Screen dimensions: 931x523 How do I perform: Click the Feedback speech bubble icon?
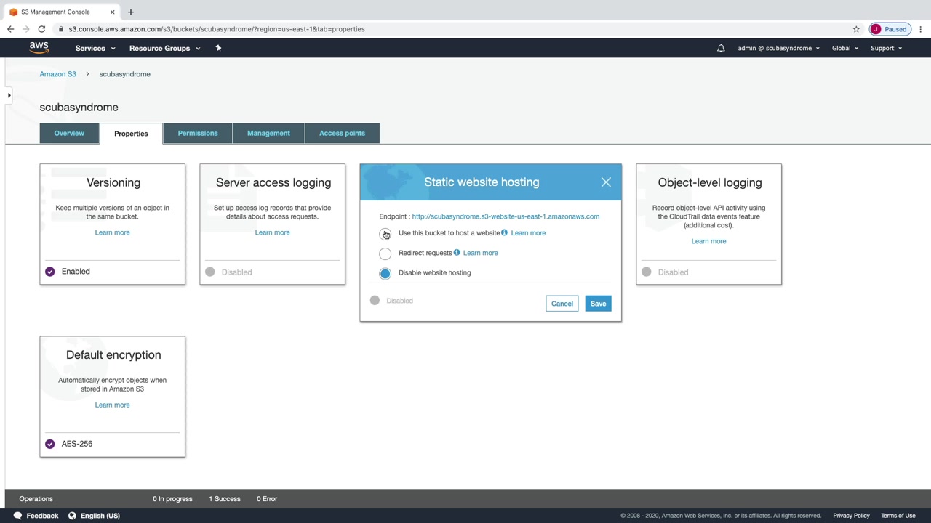coord(17,516)
